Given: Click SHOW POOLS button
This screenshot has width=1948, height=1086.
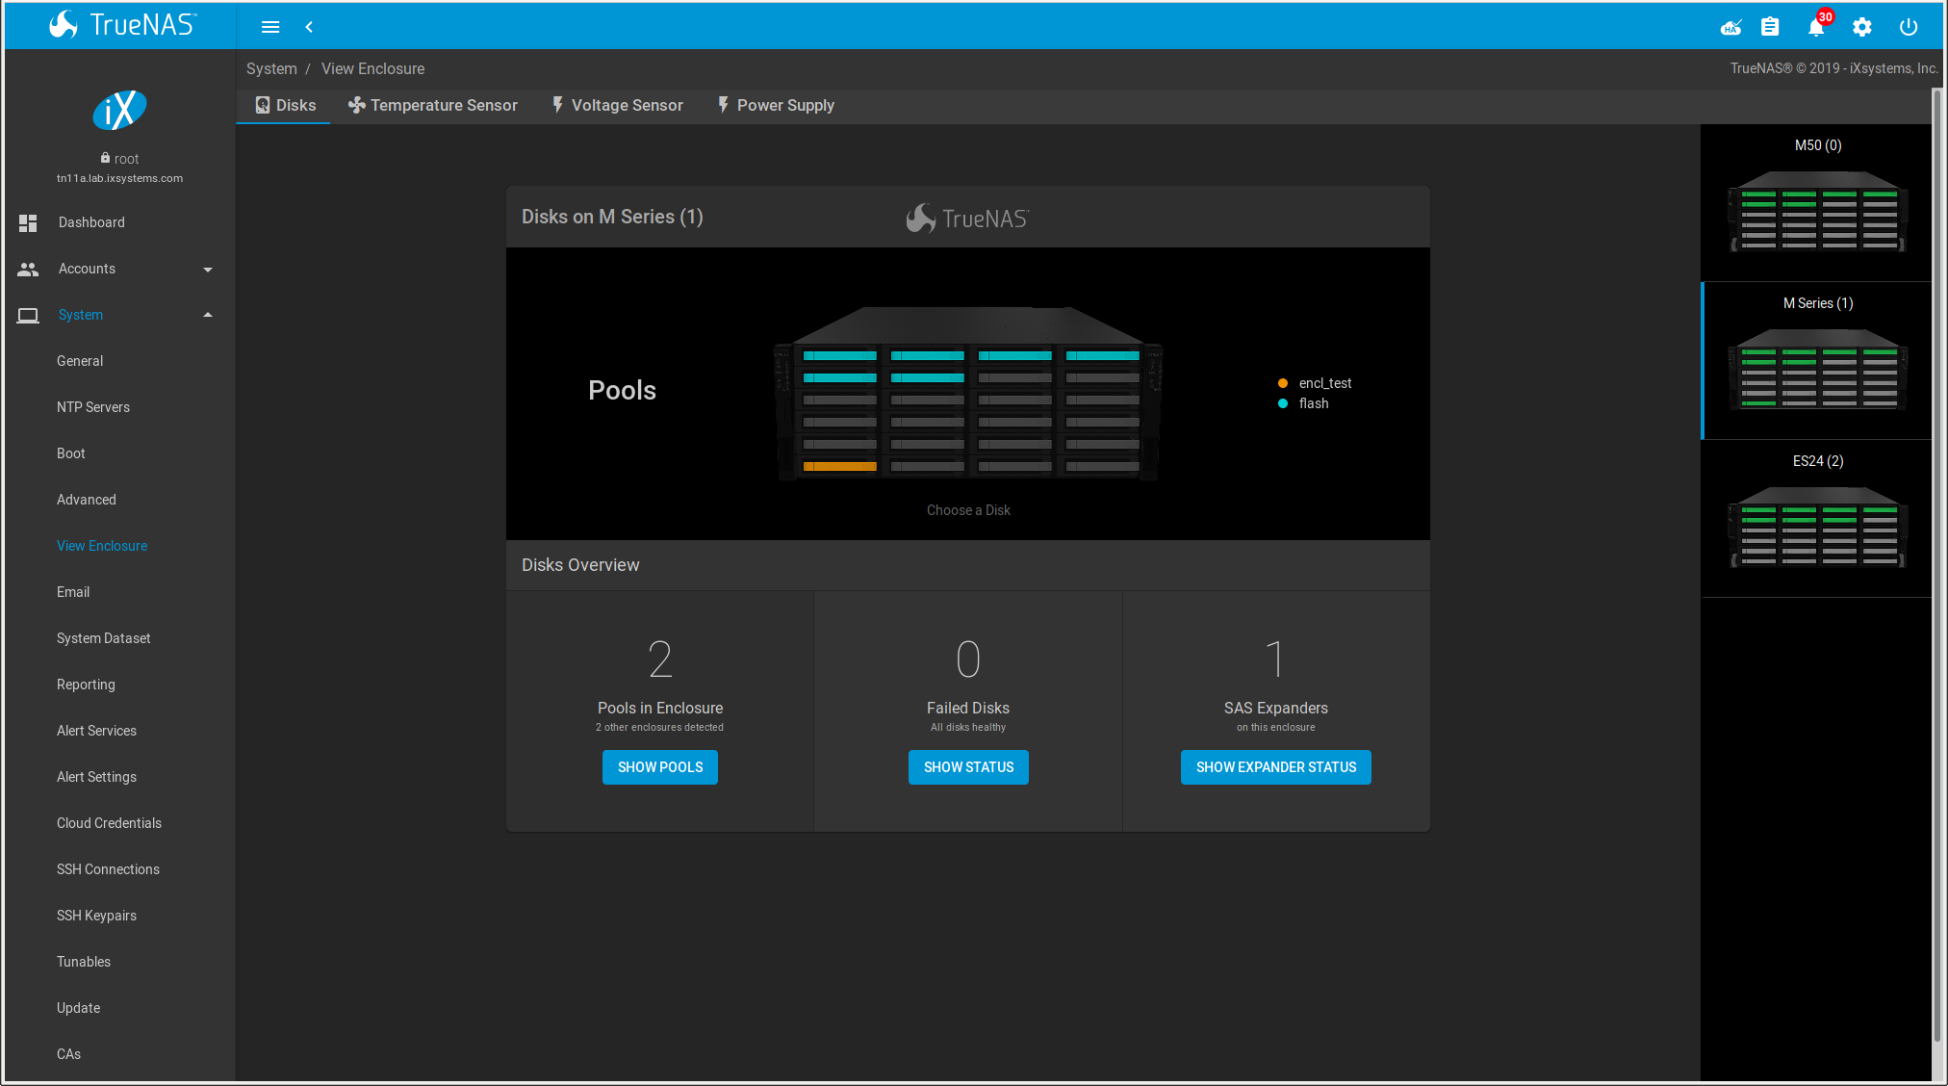Looking at the screenshot, I should 660,767.
